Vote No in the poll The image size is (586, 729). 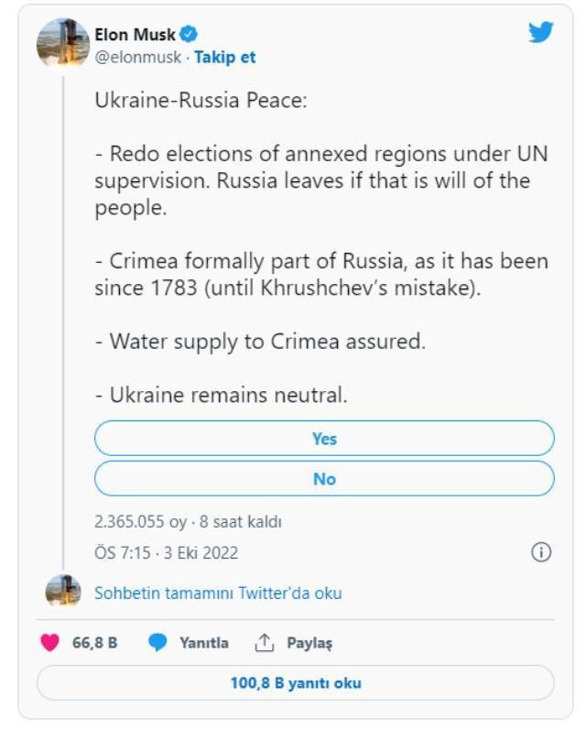click(324, 479)
